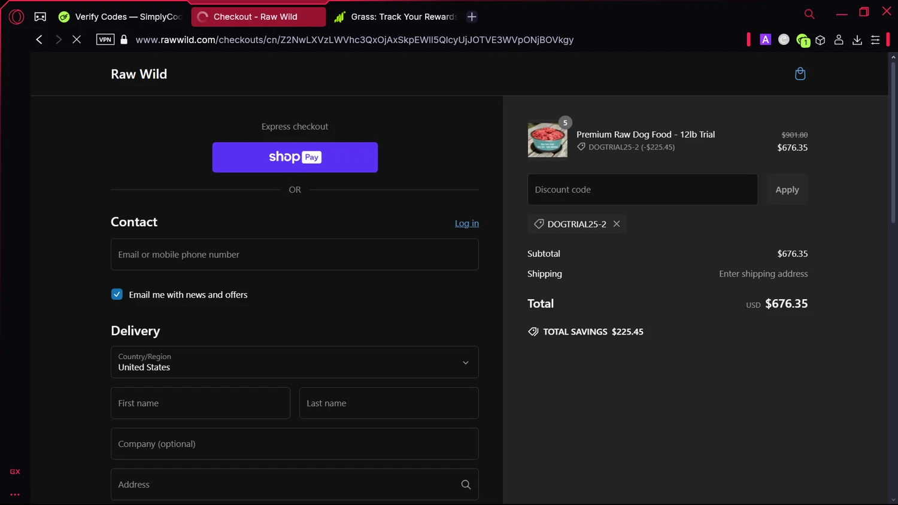The height and width of the screenshot is (505, 898).
Task: Click the Total Savings tag icon
Action: pyautogui.click(x=533, y=331)
